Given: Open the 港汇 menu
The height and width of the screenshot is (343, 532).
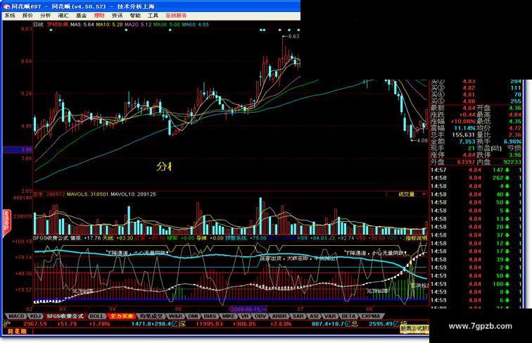Looking at the screenshot, I should [63, 15].
